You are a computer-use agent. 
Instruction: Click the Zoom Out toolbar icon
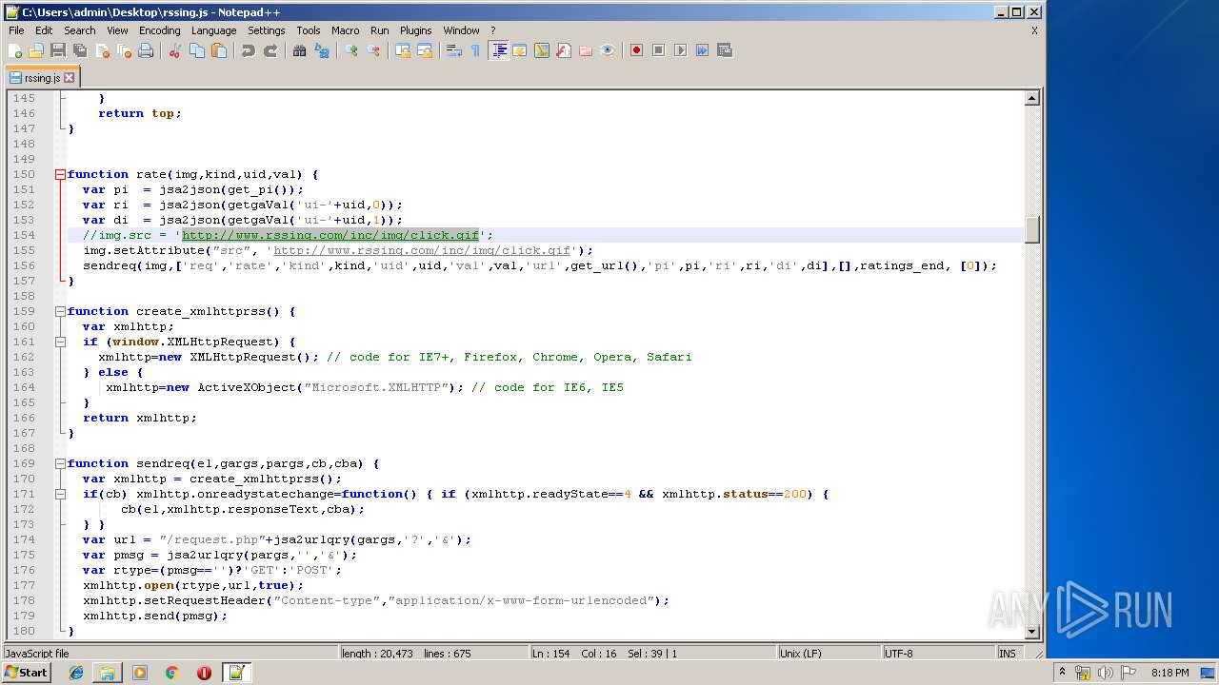click(x=373, y=50)
